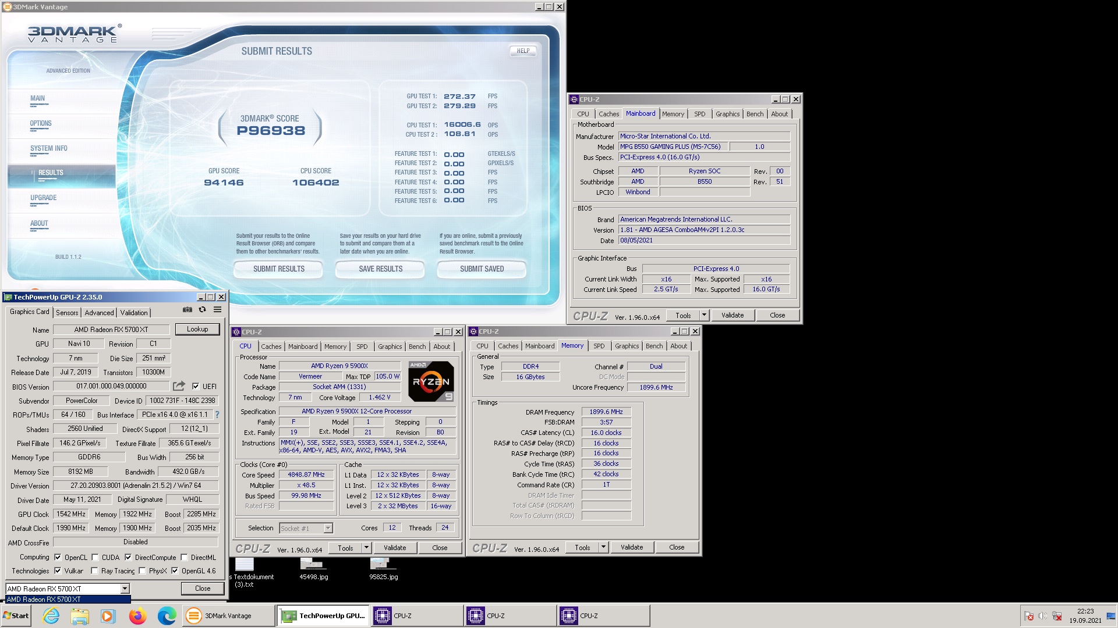The height and width of the screenshot is (628, 1118).
Task: Expand Tools dropdown arrow in Memory tab window
Action: click(x=603, y=547)
